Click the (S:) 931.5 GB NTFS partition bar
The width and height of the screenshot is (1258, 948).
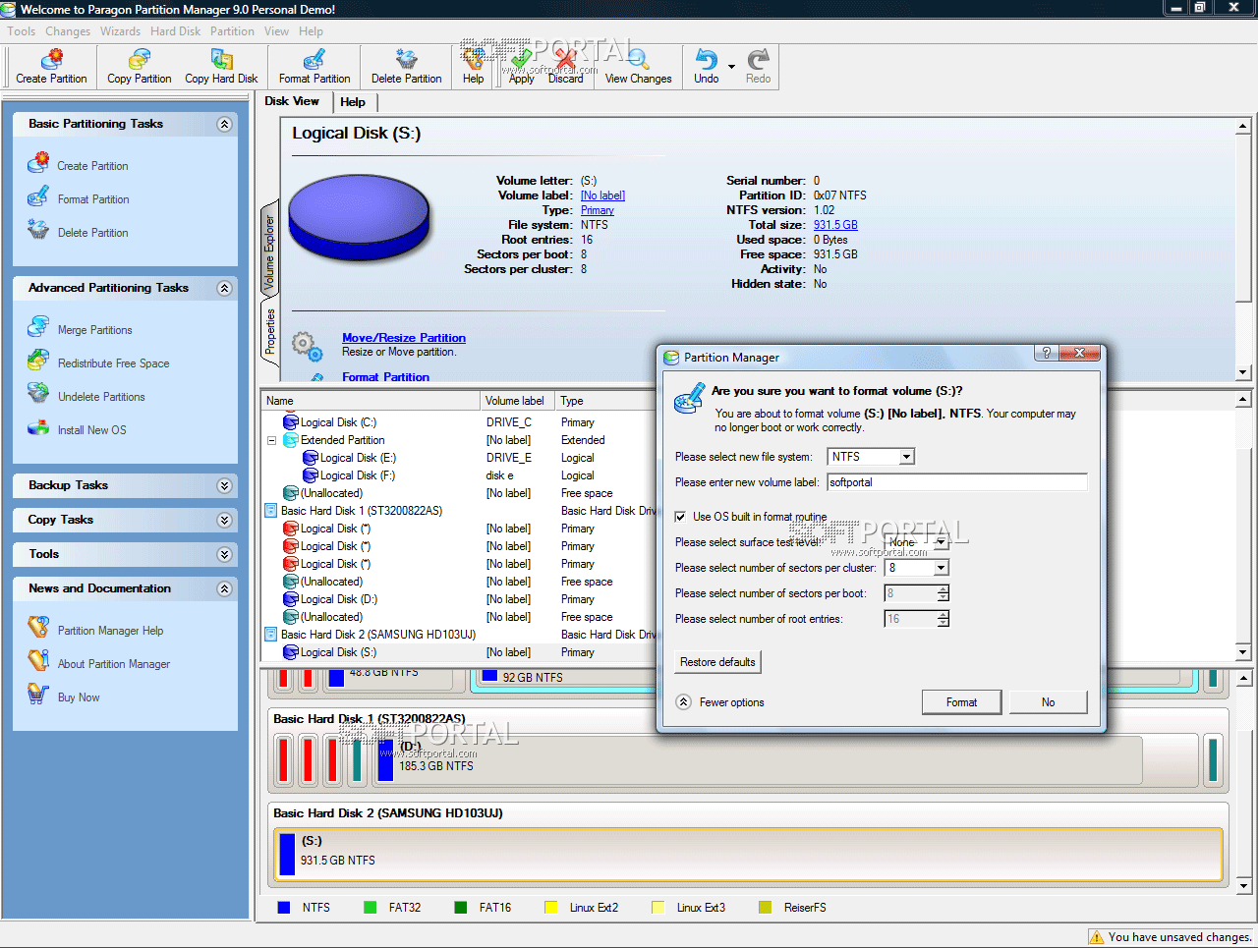[749, 854]
